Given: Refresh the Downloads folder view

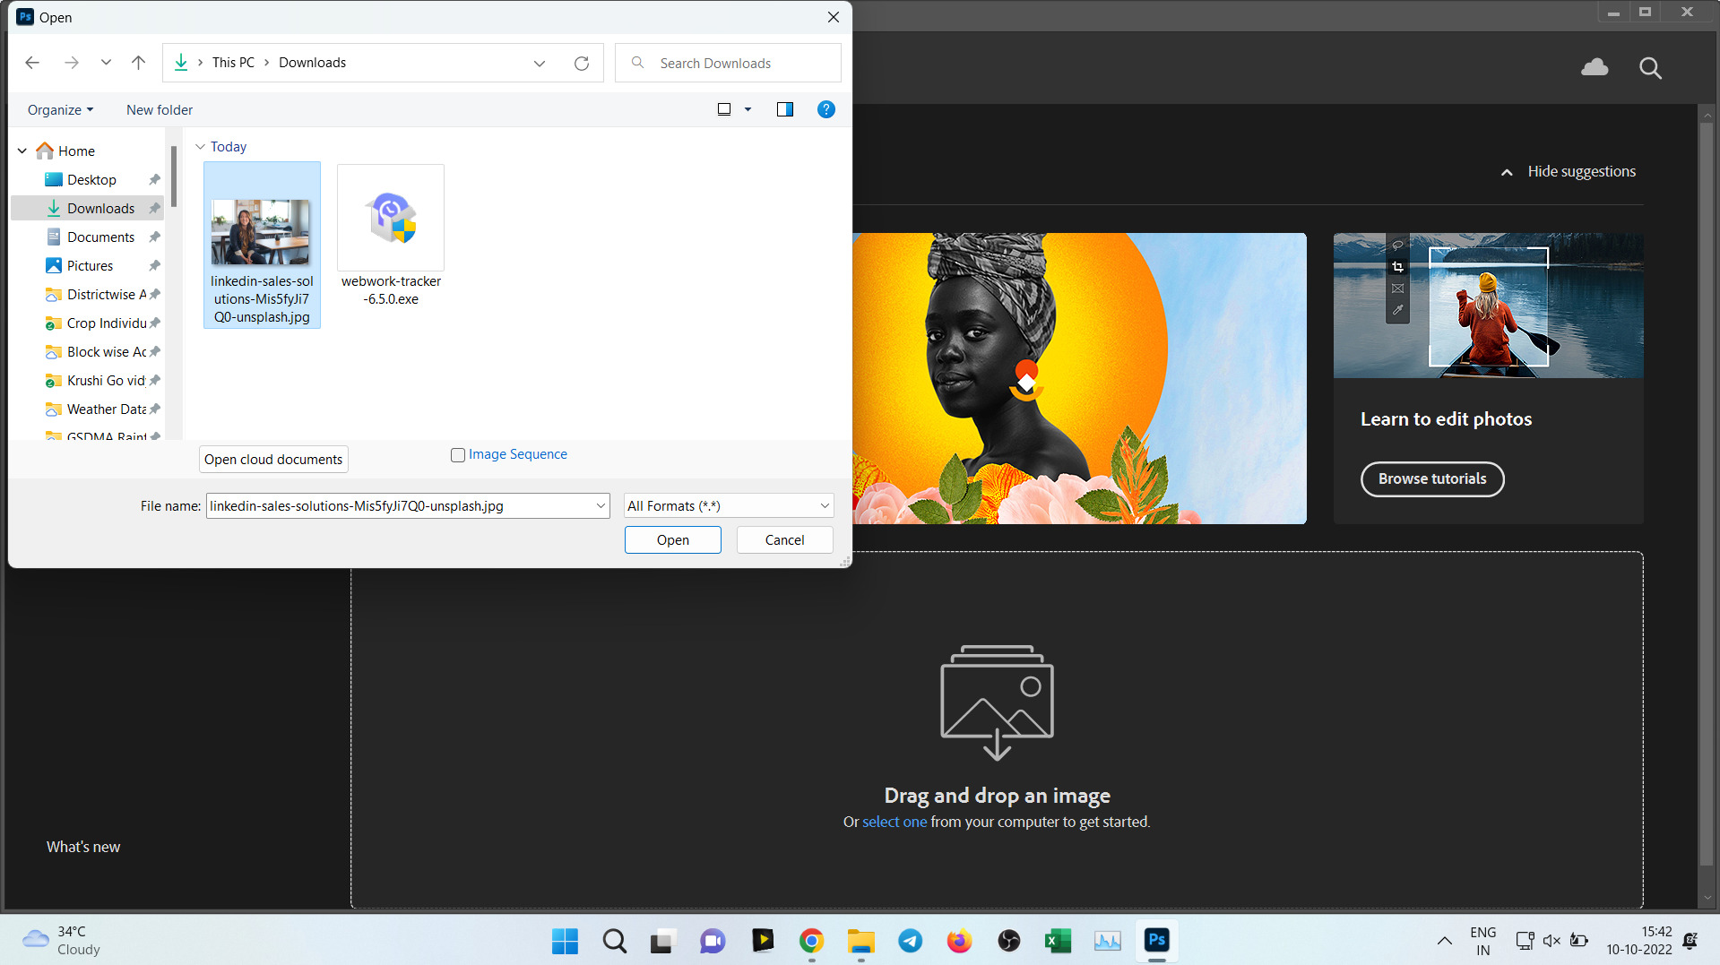Looking at the screenshot, I should pyautogui.click(x=582, y=63).
